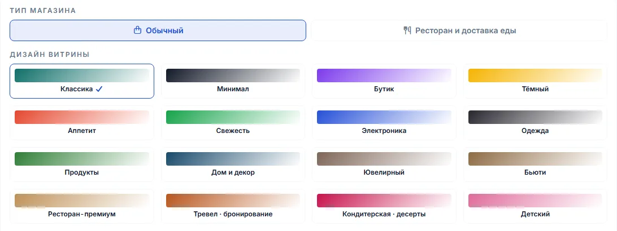Screen dimensions: 617x231
Task: Select the Ресторан-премиум design label
Action: click(82, 214)
